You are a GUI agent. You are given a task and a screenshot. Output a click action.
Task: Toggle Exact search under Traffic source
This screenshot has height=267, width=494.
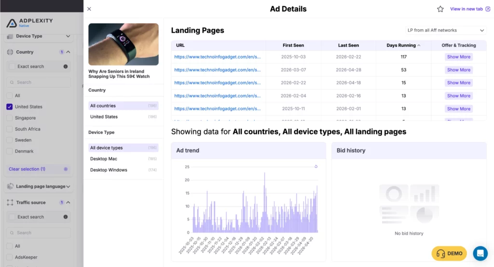pyautogui.click(x=12, y=217)
